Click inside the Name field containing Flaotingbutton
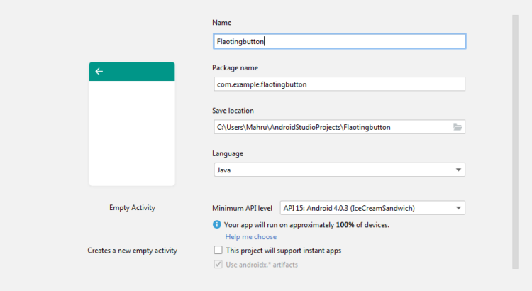The height and width of the screenshot is (291, 532). coord(339,41)
